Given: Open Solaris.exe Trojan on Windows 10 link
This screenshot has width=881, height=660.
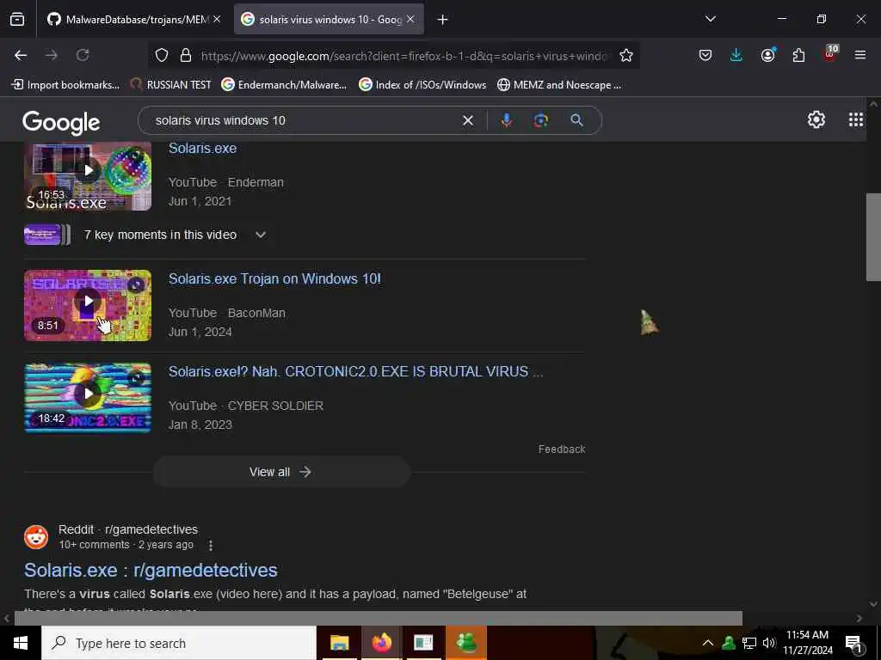Looking at the screenshot, I should (274, 279).
